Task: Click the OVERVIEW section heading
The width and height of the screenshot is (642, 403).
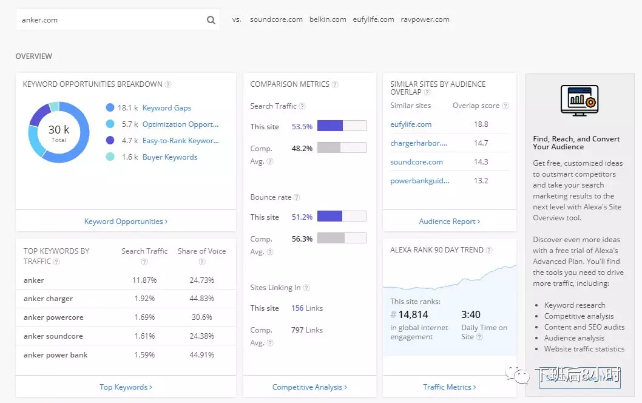Action: click(34, 56)
